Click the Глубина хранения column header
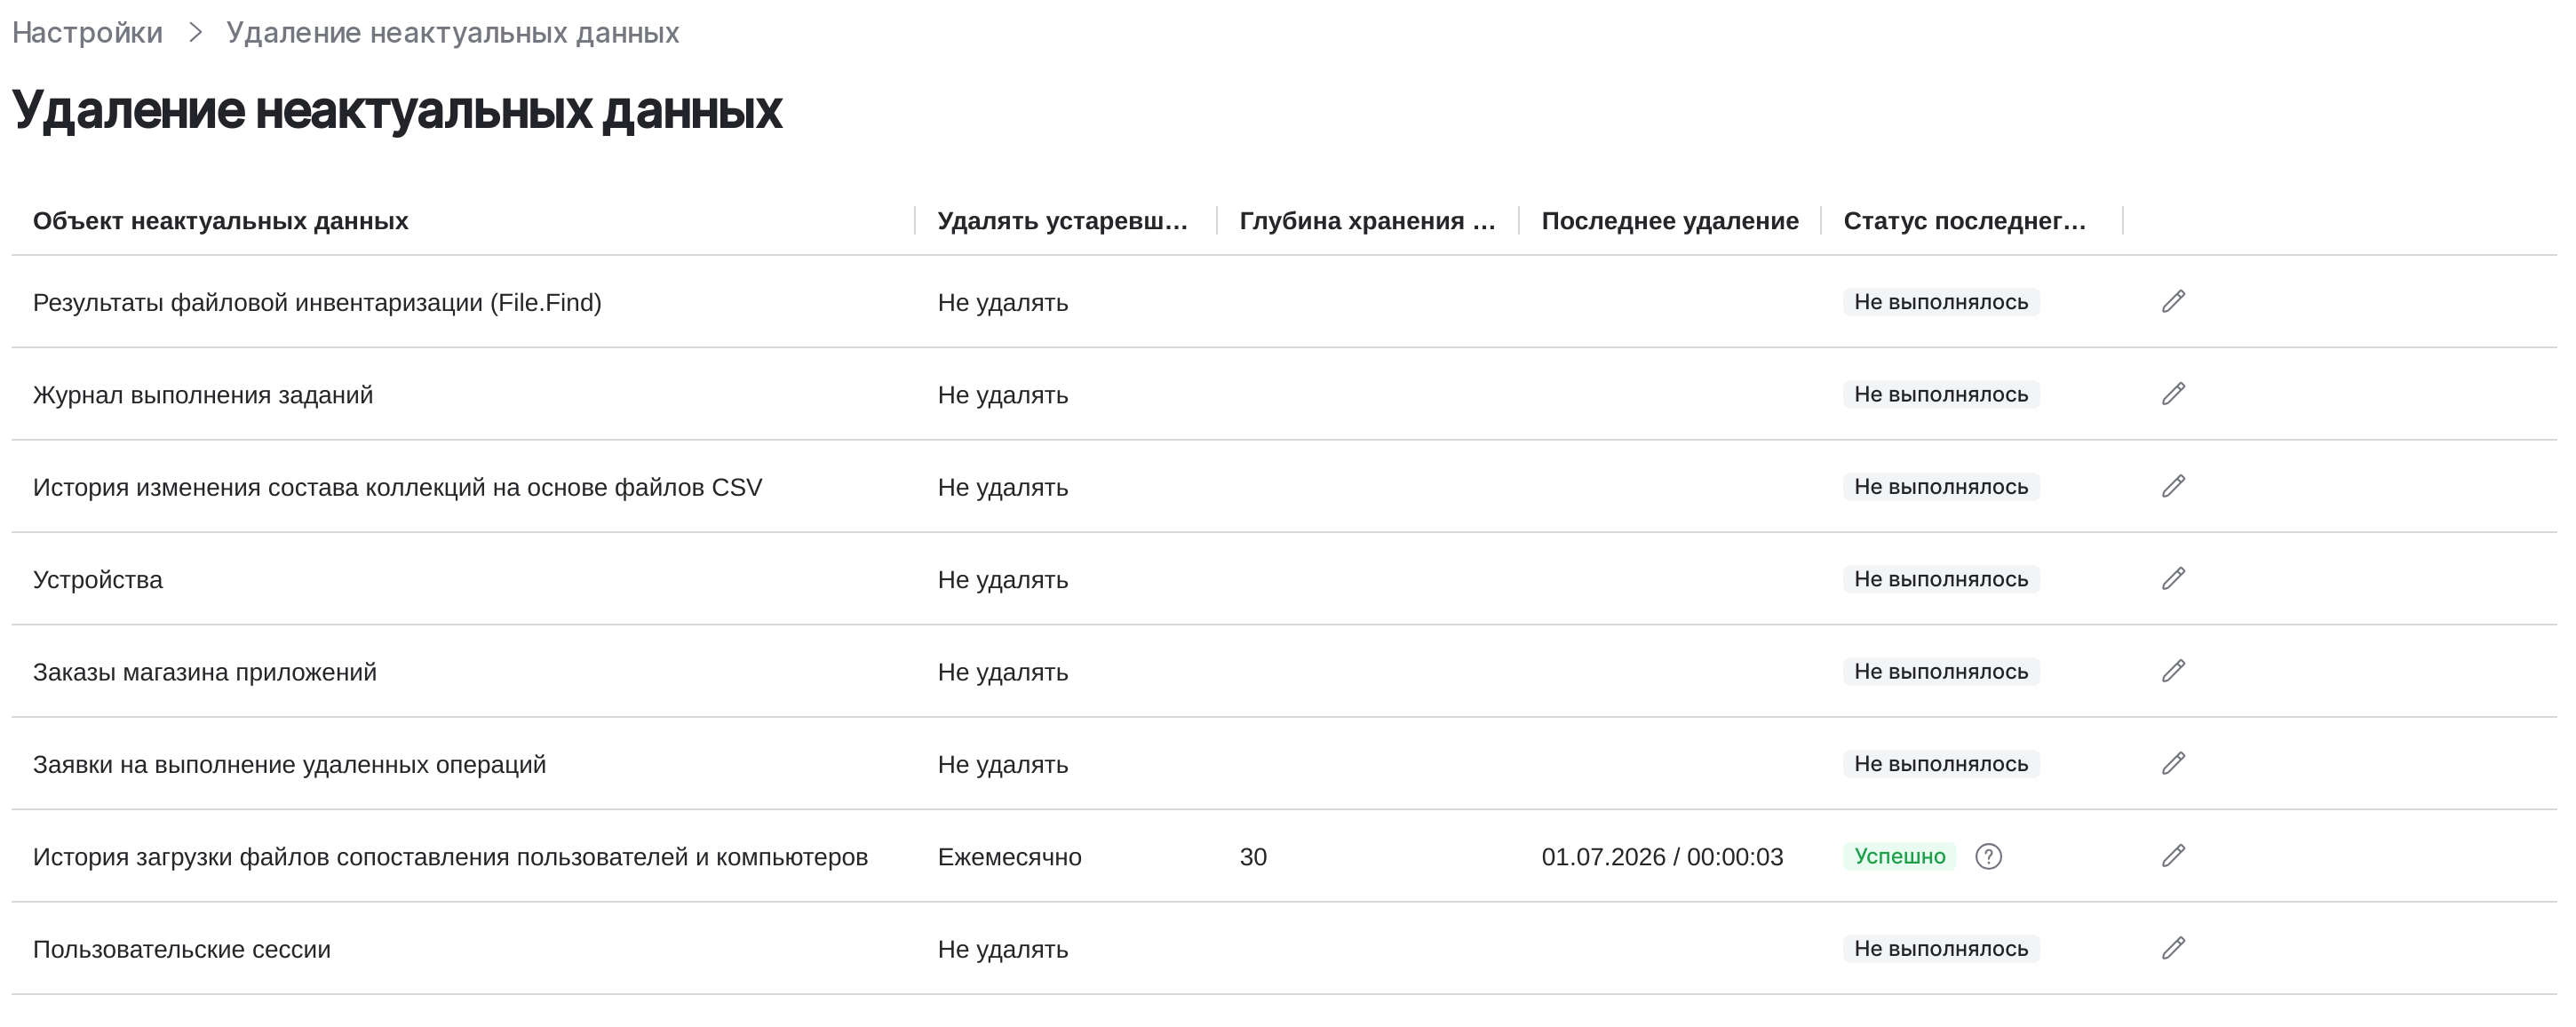2576x1027 pixels. [x=1367, y=220]
